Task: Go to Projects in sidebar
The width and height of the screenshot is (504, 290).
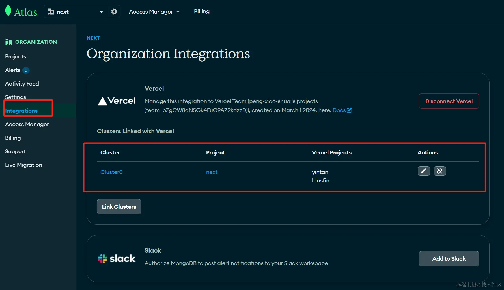Action: (x=16, y=56)
